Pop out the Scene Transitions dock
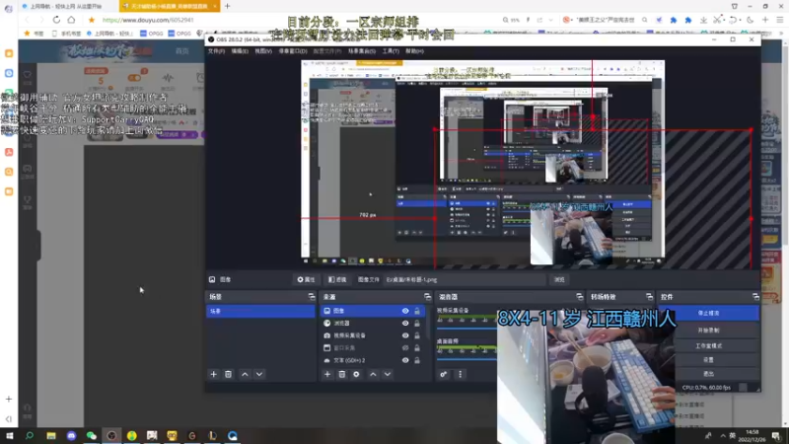 click(649, 297)
